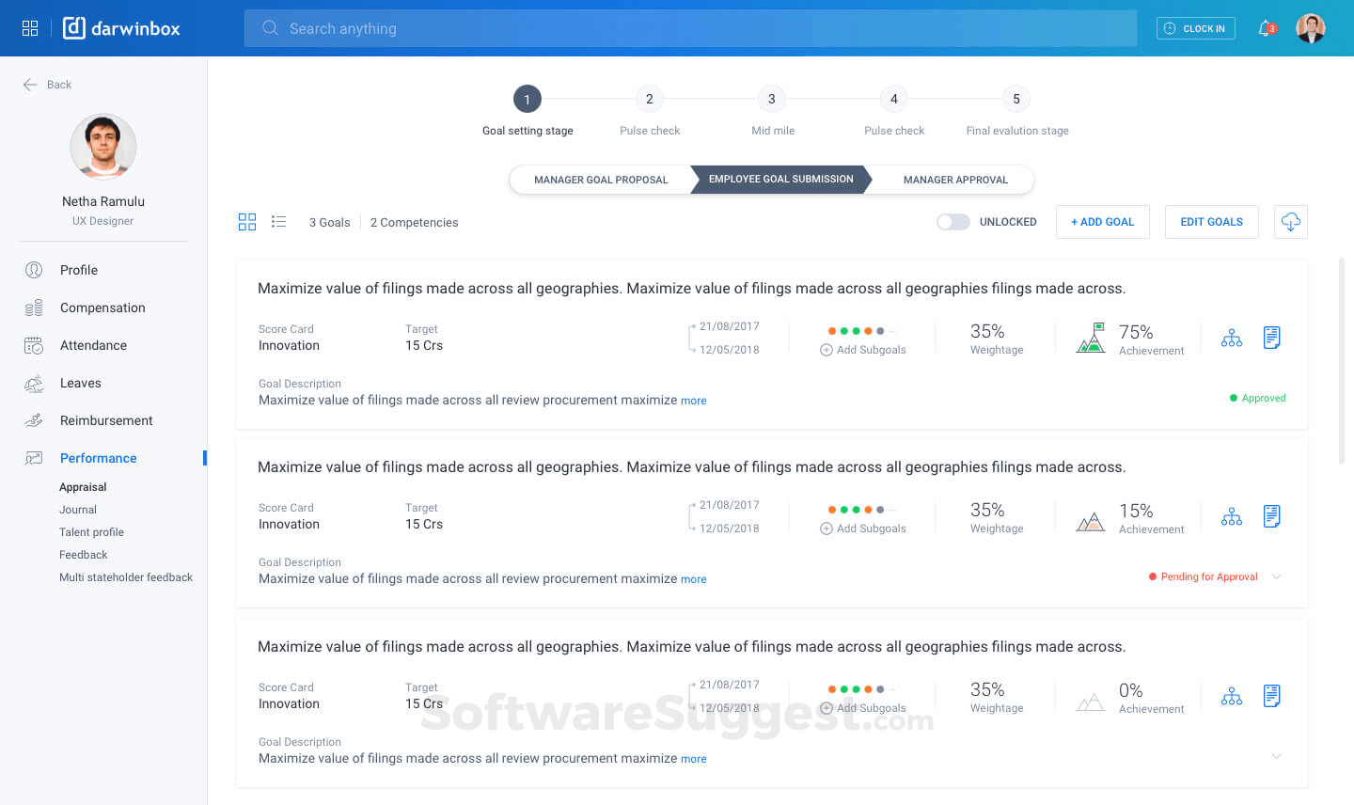Image resolution: width=1354 pixels, height=805 pixels.
Task: Expand the bottom goal card chevron
Action: (x=1277, y=756)
